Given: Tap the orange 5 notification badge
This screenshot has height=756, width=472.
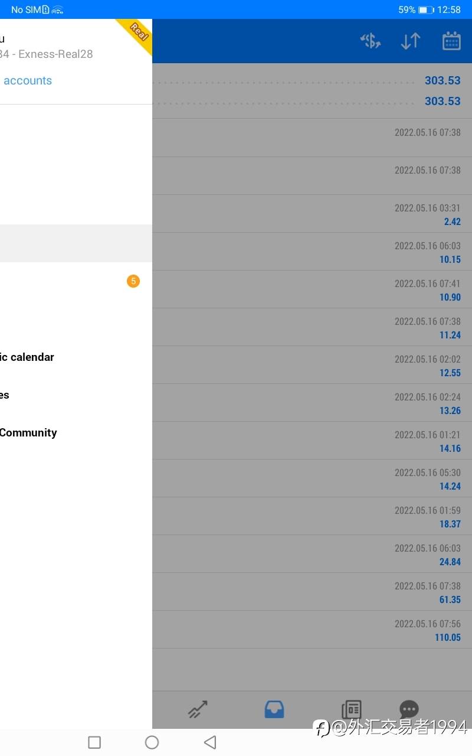Looking at the screenshot, I should pyautogui.click(x=133, y=281).
